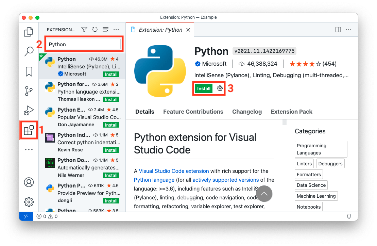Install the Python extension
Viewport: 377px width, 246px height.
coord(204,88)
